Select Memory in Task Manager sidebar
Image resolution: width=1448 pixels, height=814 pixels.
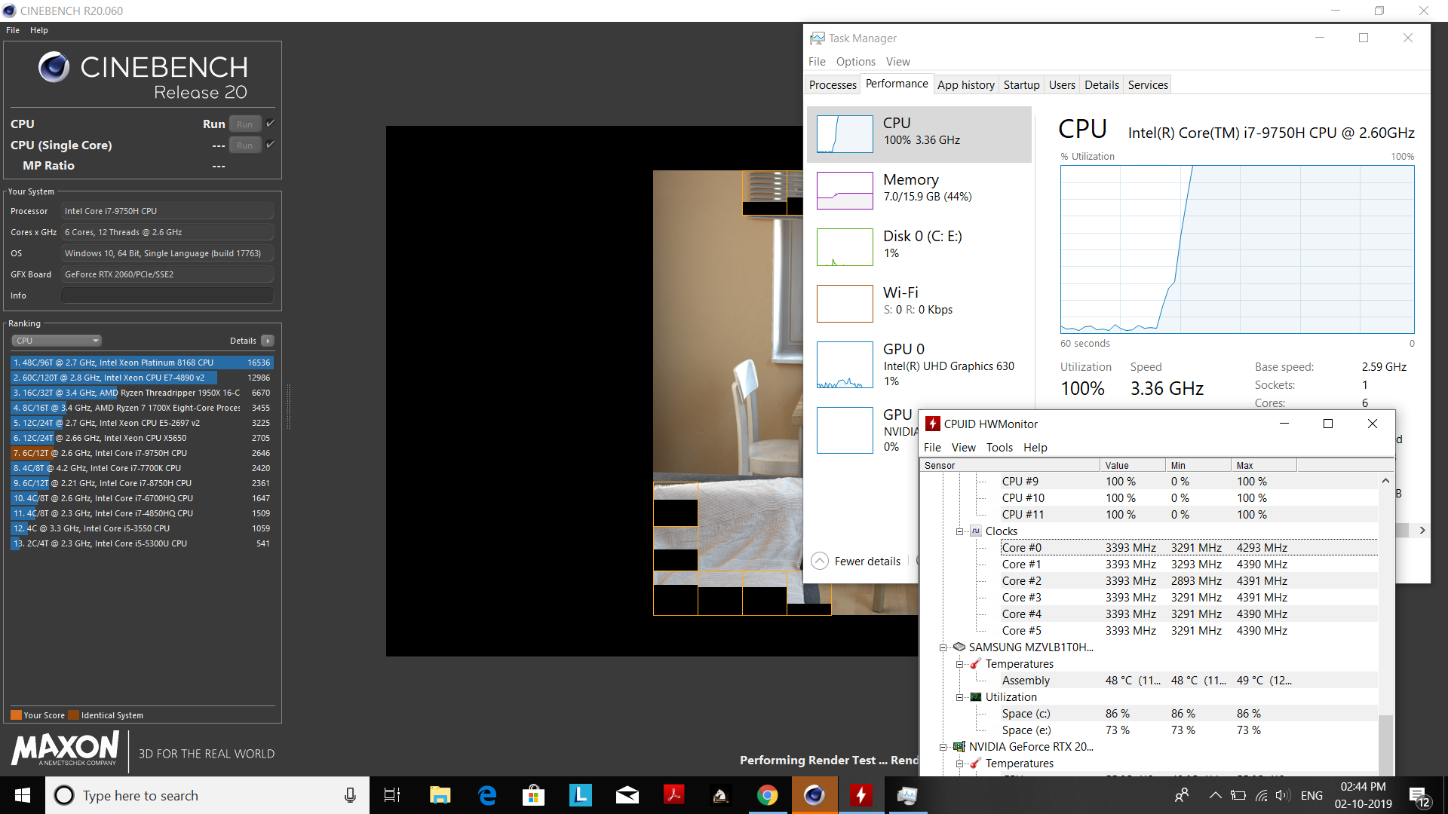click(919, 189)
